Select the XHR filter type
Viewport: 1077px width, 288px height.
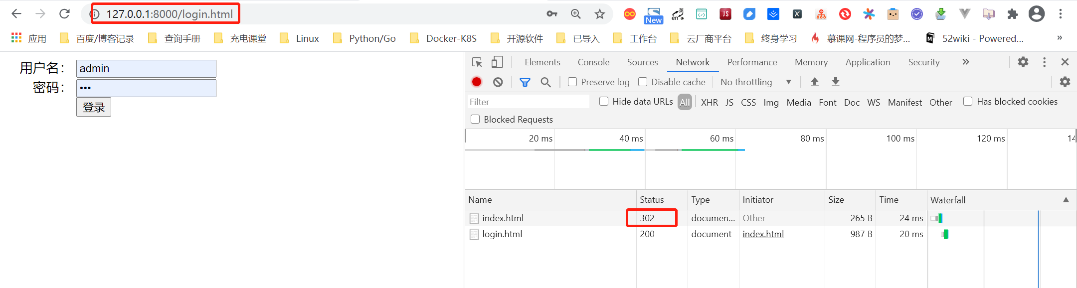coord(710,102)
